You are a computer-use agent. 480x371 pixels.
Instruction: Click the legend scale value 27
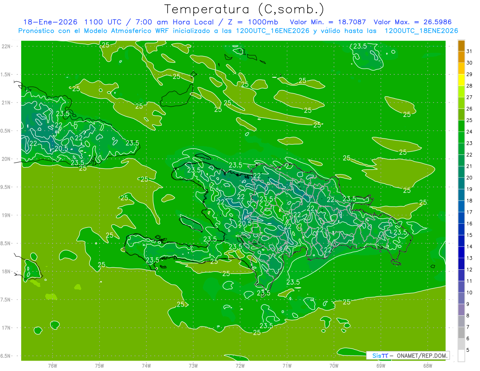coord(470,97)
